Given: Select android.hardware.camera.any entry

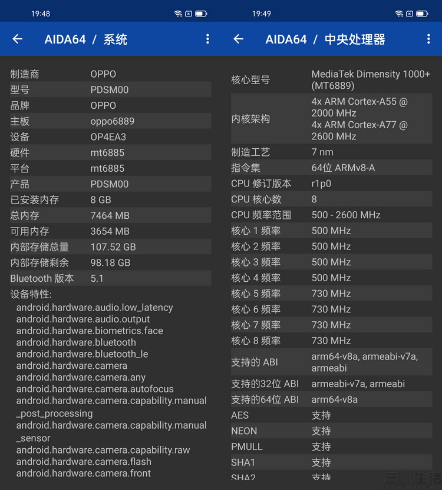Looking at the screenshot, I should click(81, 378).
